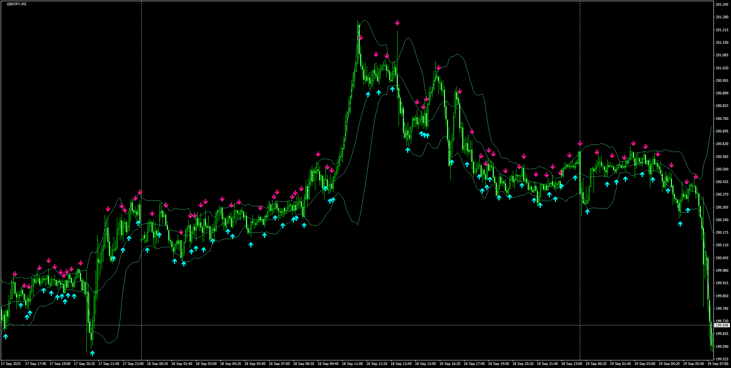Click the 19 Sep 00:20 time label
Image resolution: width=731 pixels, height=368 pixels.
pyautogui.click(x=596, y=364)
